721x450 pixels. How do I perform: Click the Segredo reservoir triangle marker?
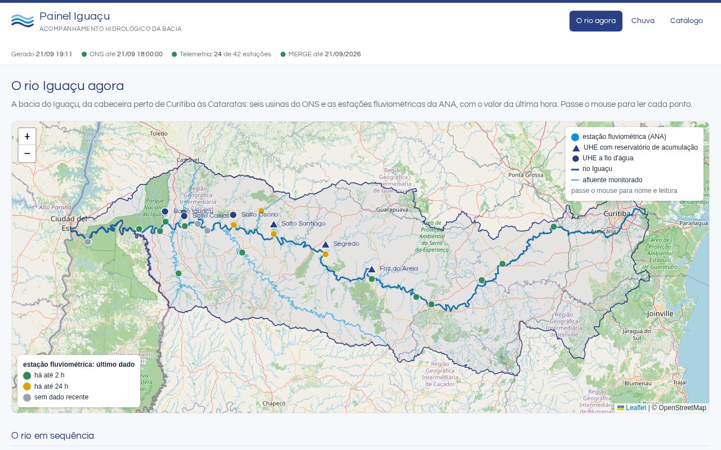[326, 244]
